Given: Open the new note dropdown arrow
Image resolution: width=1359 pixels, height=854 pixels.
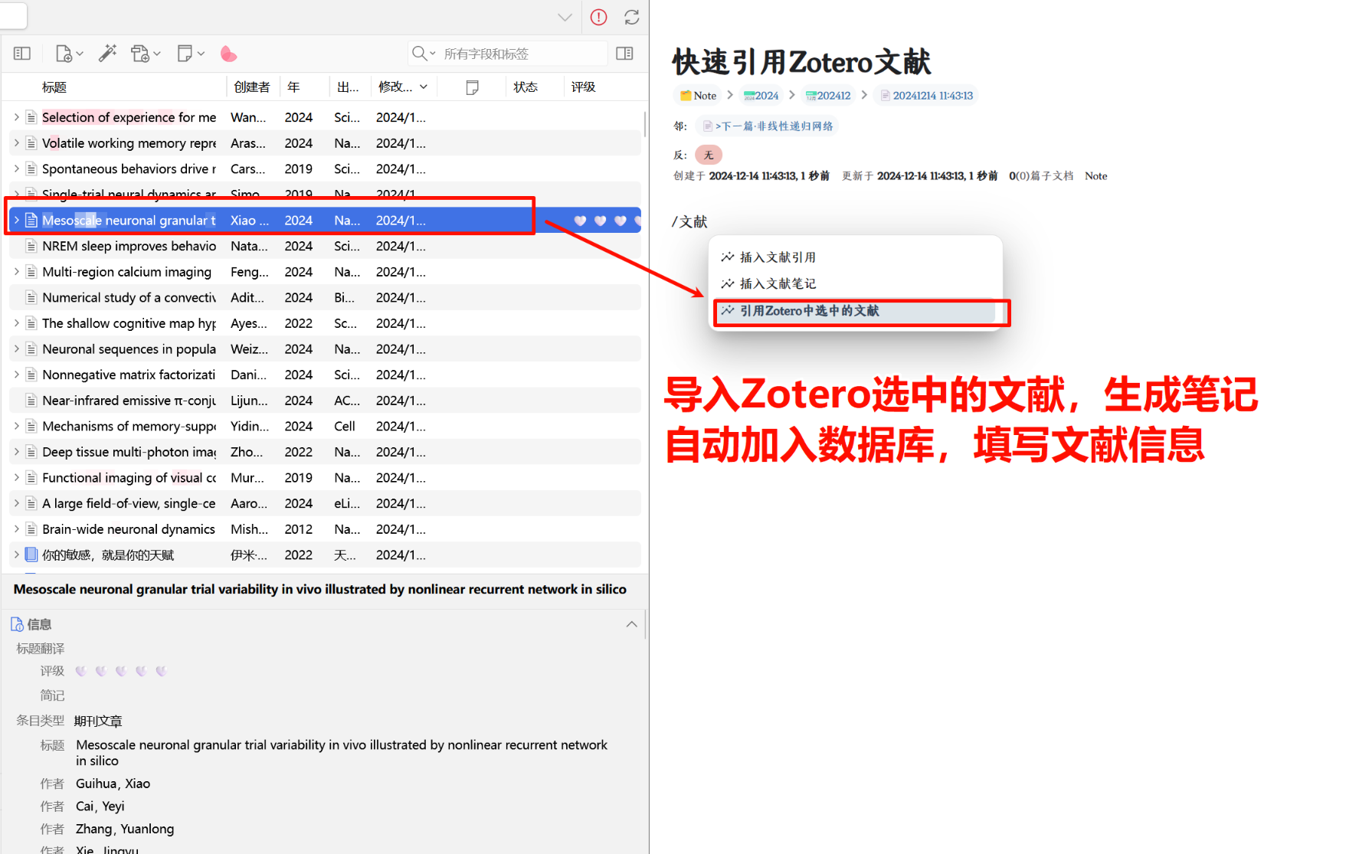Looking at the screenshot, I should (x=201, y=54).
